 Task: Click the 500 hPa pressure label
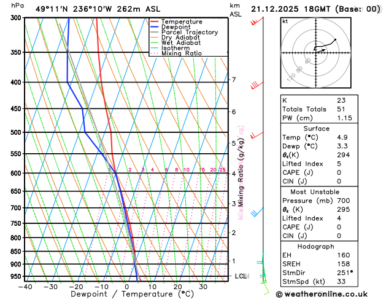(x=16, y=132)
